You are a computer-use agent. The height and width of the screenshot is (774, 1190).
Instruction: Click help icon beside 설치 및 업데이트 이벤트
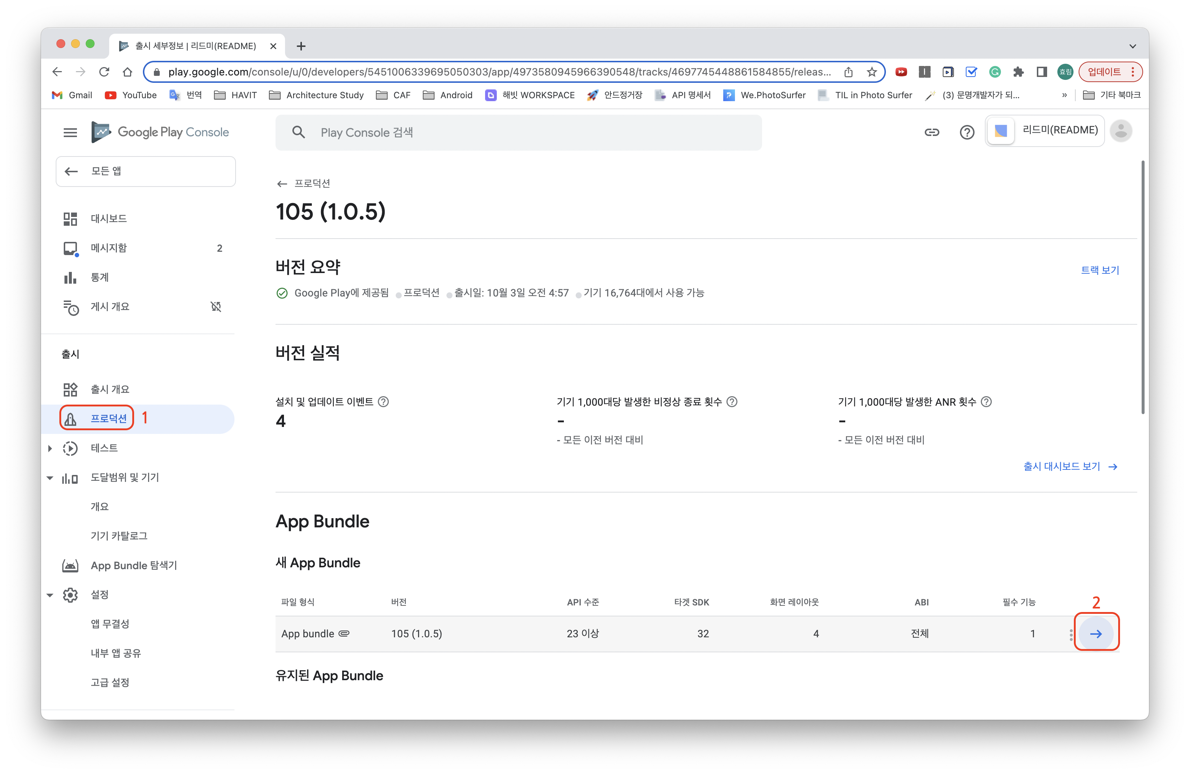[x=384, y=402]
